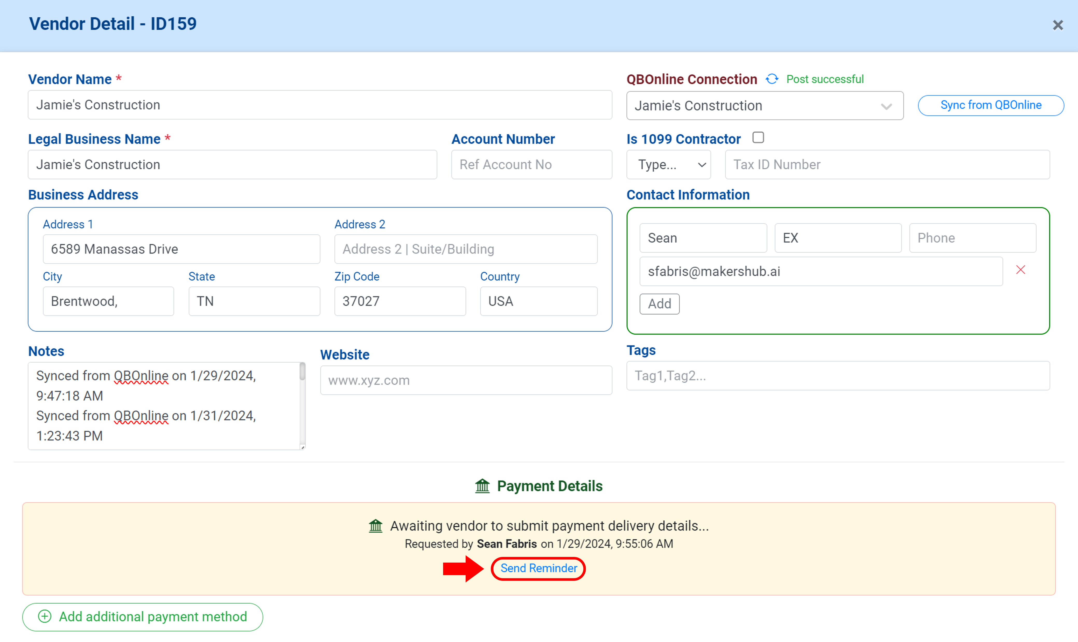Click contact last name field EX
Screen dimensions: 1078x642
click(838, 238)
